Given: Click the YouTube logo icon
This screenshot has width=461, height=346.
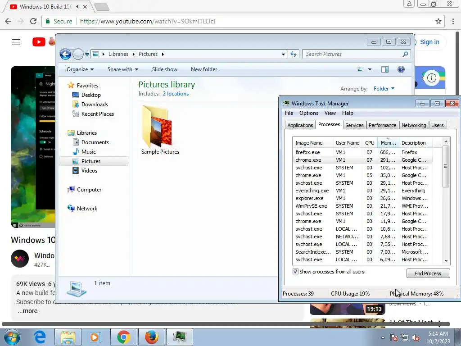Looking at the screenshot, I should (39, 42).
